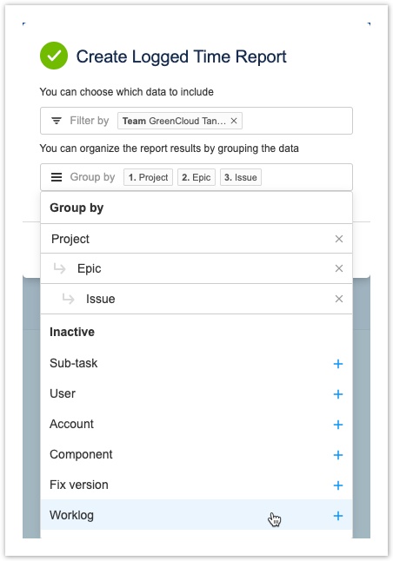This screenshot has height=561, width=393.
Task: Add Account grouping with plus icon
Action: point(338,425)
